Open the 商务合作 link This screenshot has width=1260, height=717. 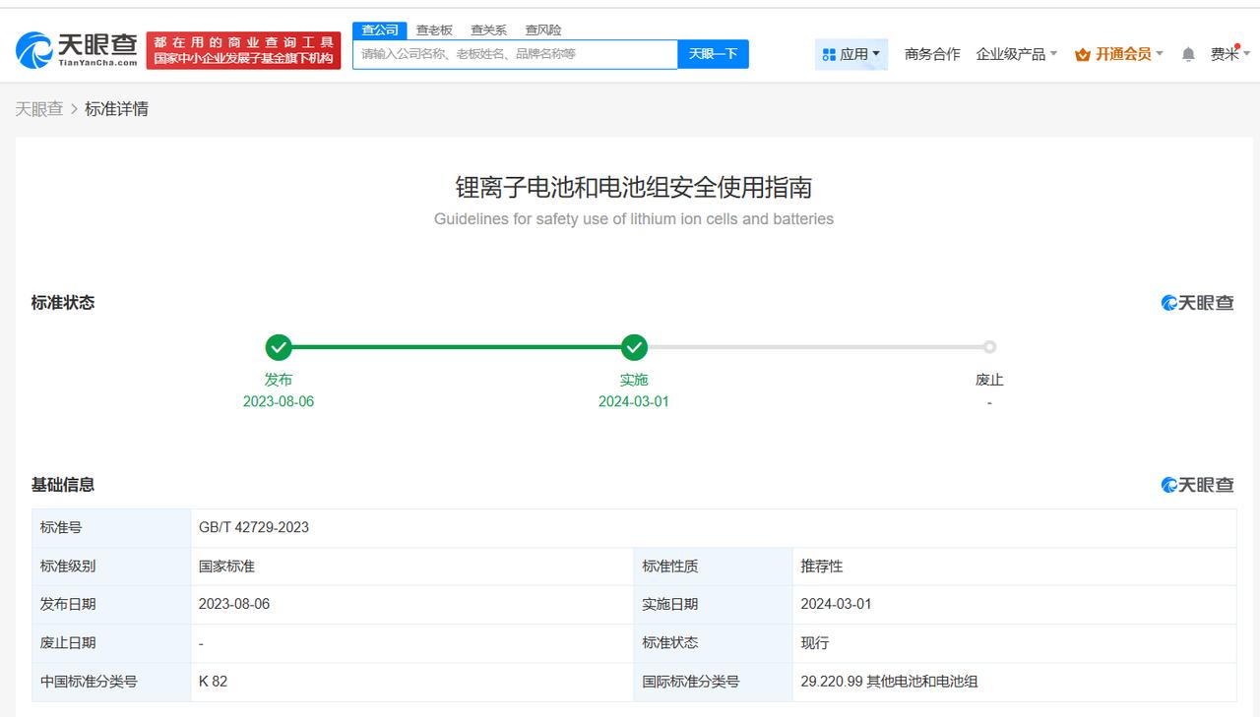click(932, 54)
